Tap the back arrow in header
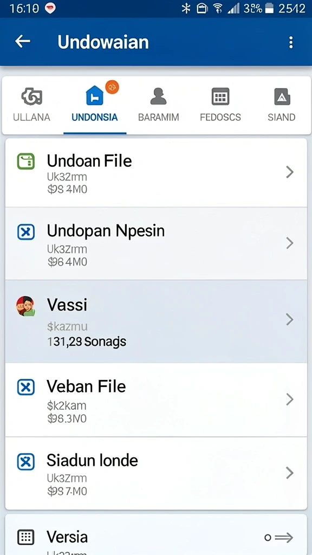This screenshot has width=312, height=555. pos(23,41)
